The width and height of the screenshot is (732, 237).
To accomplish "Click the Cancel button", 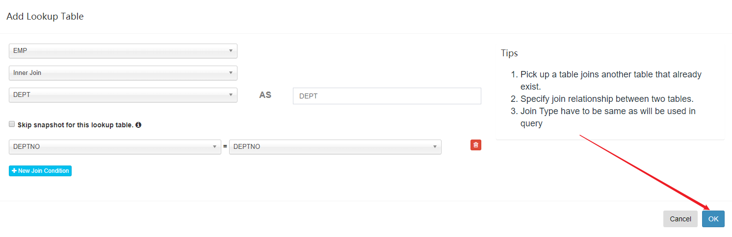I will [680, 219].
